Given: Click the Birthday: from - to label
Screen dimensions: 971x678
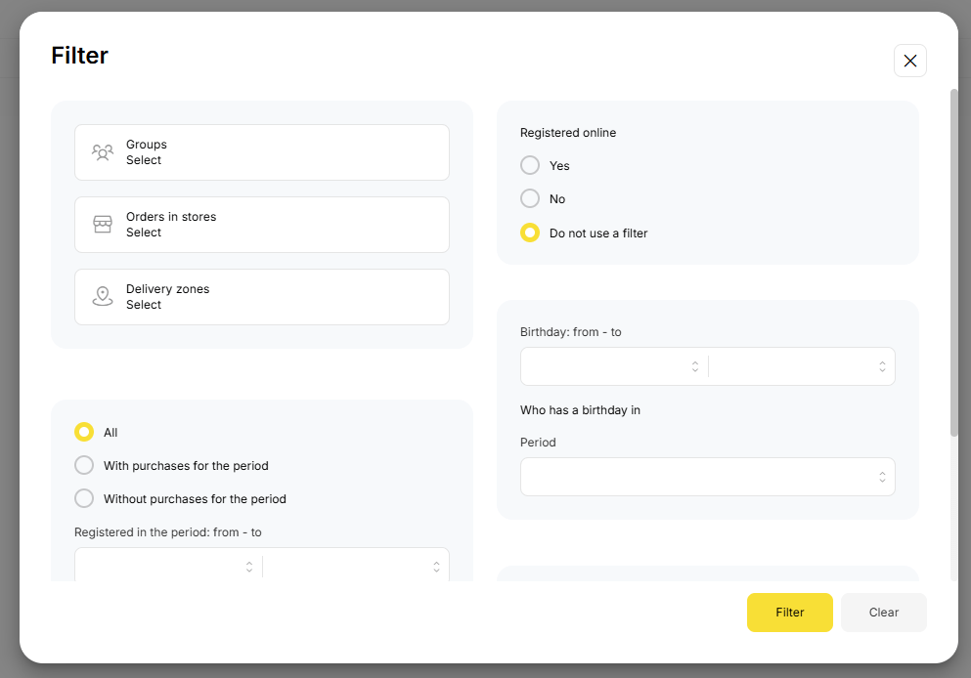Looking at the screenshot, I should coord(570,332).
